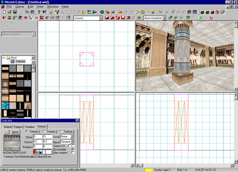Click the red down-arrow toolbar icon
This screenshot has height=172, width=238.
4,18
